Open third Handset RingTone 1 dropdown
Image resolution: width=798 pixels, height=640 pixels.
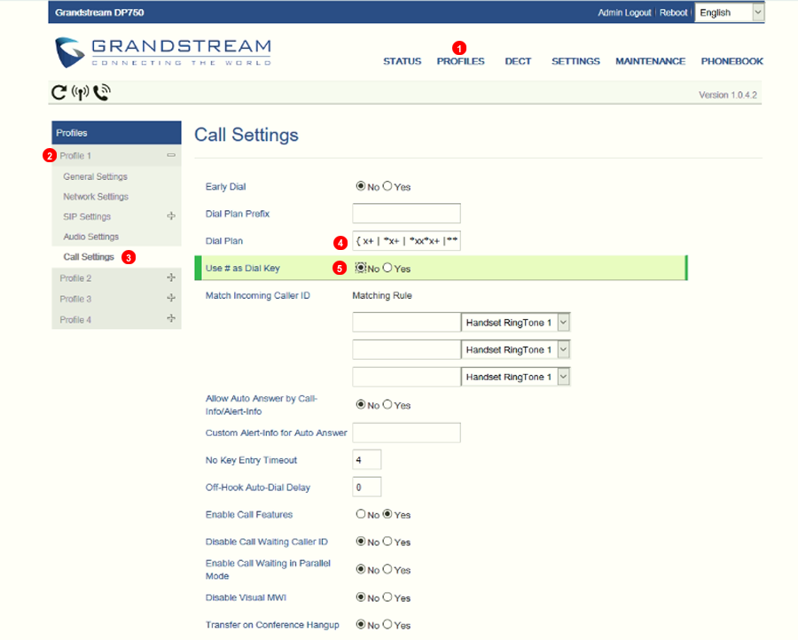click(515, 377)
